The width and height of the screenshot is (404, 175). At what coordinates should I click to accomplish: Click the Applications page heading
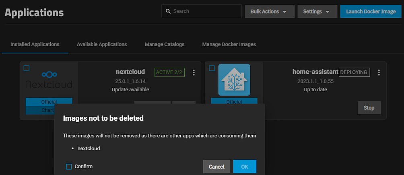(x=34, y=12)
